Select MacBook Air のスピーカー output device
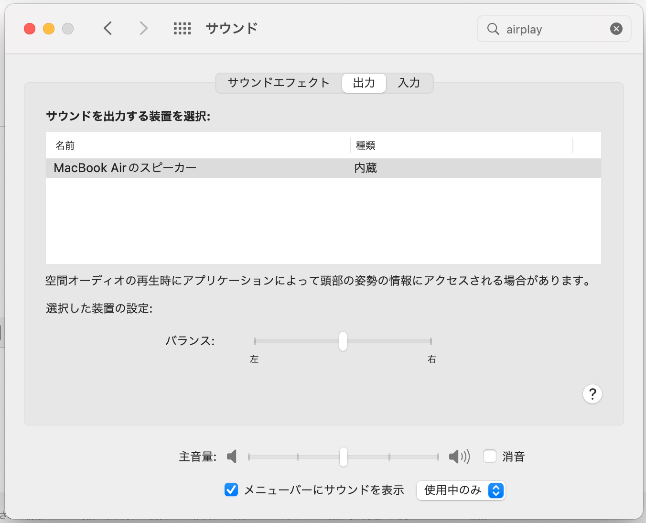Viewport: 646px width, 523px height. click(x=125, y=168)
